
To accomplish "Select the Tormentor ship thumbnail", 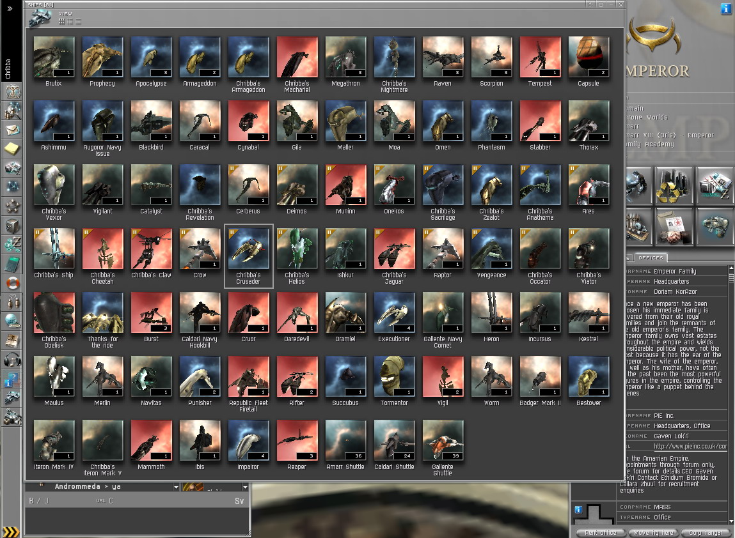I will (394, 377).
